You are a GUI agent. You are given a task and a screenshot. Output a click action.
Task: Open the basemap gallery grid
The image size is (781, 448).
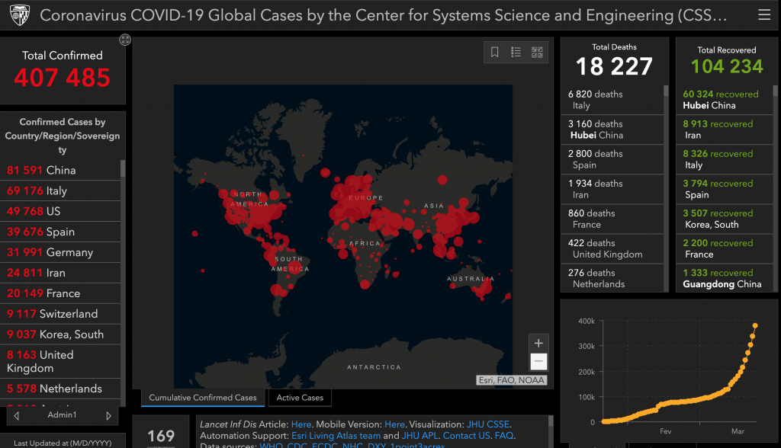point(538,52)
